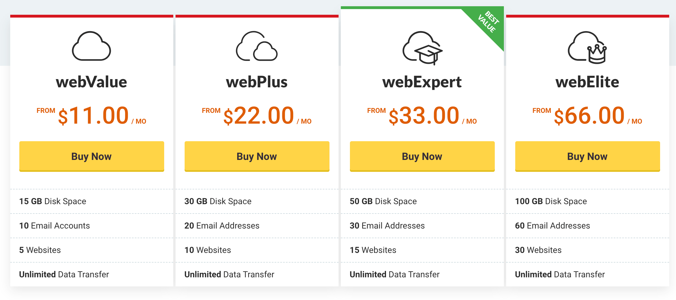
Task: Click Buy Now under webPlus
Action: point(256,156)
